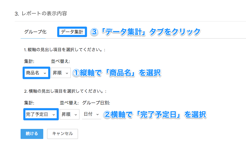The height and width of the screenshot is (151, 246).
Task: Open the 昇順 sort dropdown for vertical axis
Action: click(x=61, y=73)
